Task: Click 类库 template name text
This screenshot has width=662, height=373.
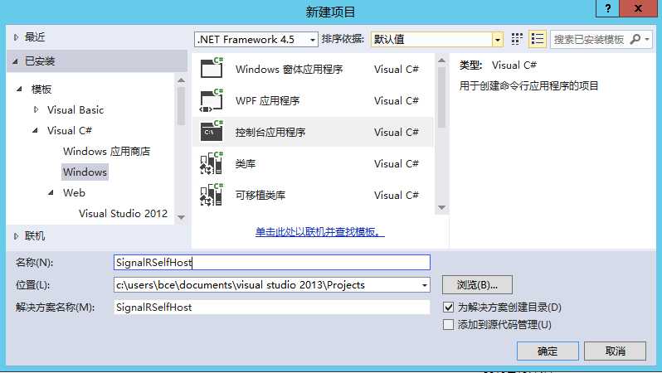Action: pyautogui.click(x=246, y=163)
